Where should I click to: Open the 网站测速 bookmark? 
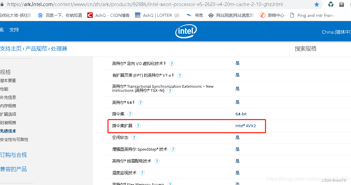[x=231, y=15]
